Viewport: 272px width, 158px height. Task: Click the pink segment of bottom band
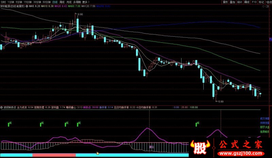pyautogui.click(x=54, y=155)
